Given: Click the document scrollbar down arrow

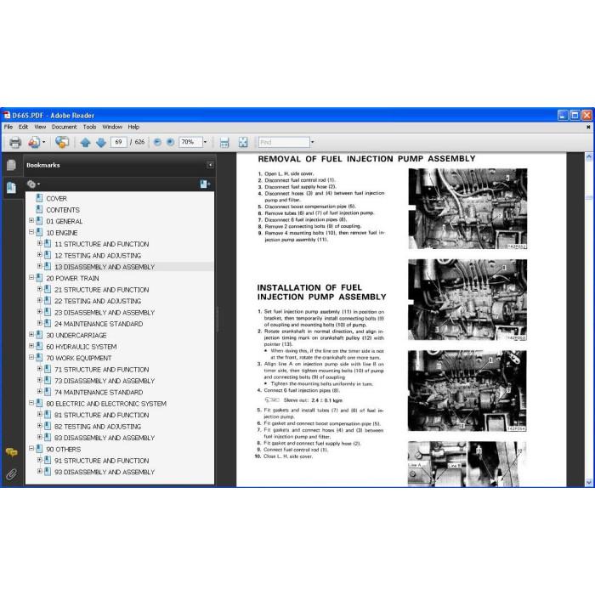Looking at the screenshot, I should tap(589, 482).
